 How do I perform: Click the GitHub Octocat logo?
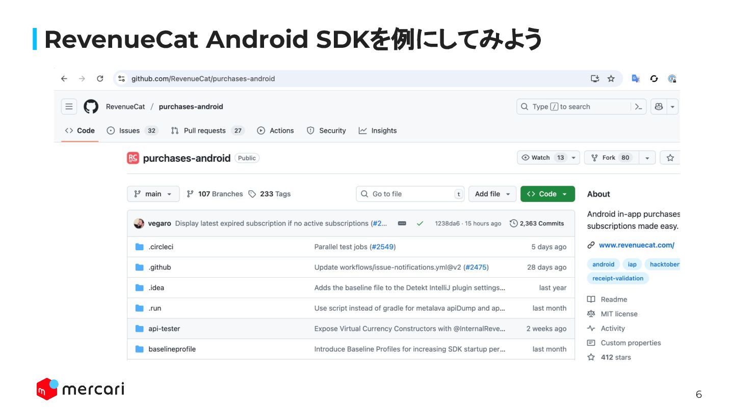pyautogui.click(x=91, y=106)
